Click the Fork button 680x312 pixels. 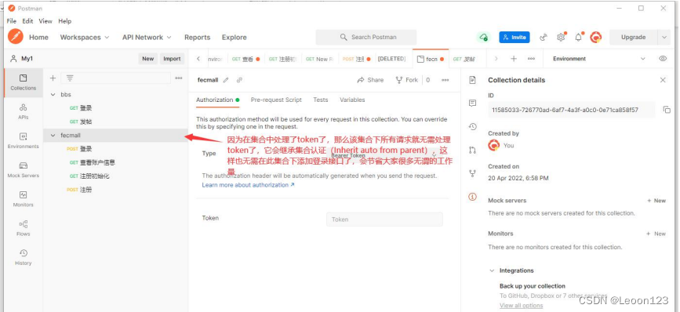click(407, 80)
